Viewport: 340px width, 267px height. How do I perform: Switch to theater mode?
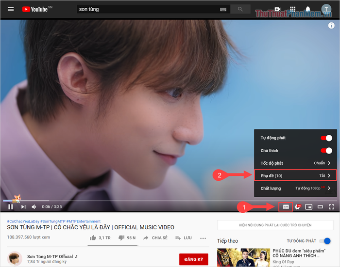(x=320, y=207)
